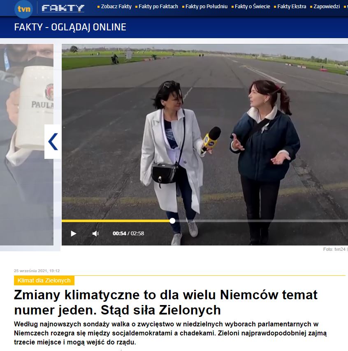Click the video progress bar handle
Image resolution: width=348 pixels, height=351 pixels.
coord(172,221)
